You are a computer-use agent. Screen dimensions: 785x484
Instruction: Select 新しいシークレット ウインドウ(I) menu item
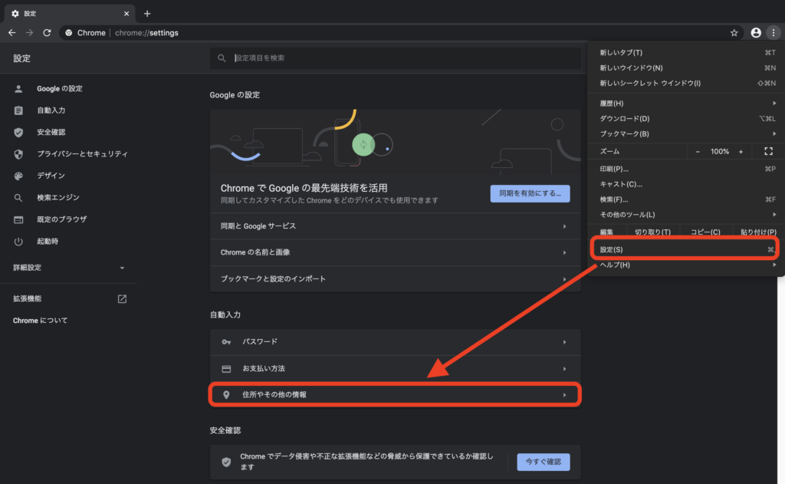point(686,83)
